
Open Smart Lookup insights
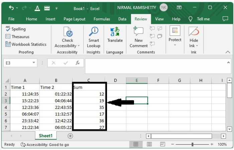click(x=94, y=37)
